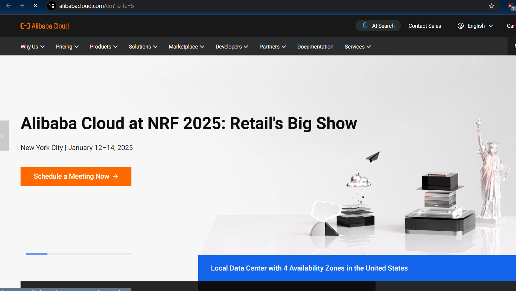Expand the Pricing menu

(x=67, y=47)
